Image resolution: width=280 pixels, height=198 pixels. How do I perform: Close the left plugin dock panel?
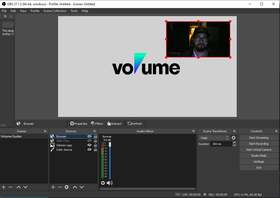(x=11, y=16)
